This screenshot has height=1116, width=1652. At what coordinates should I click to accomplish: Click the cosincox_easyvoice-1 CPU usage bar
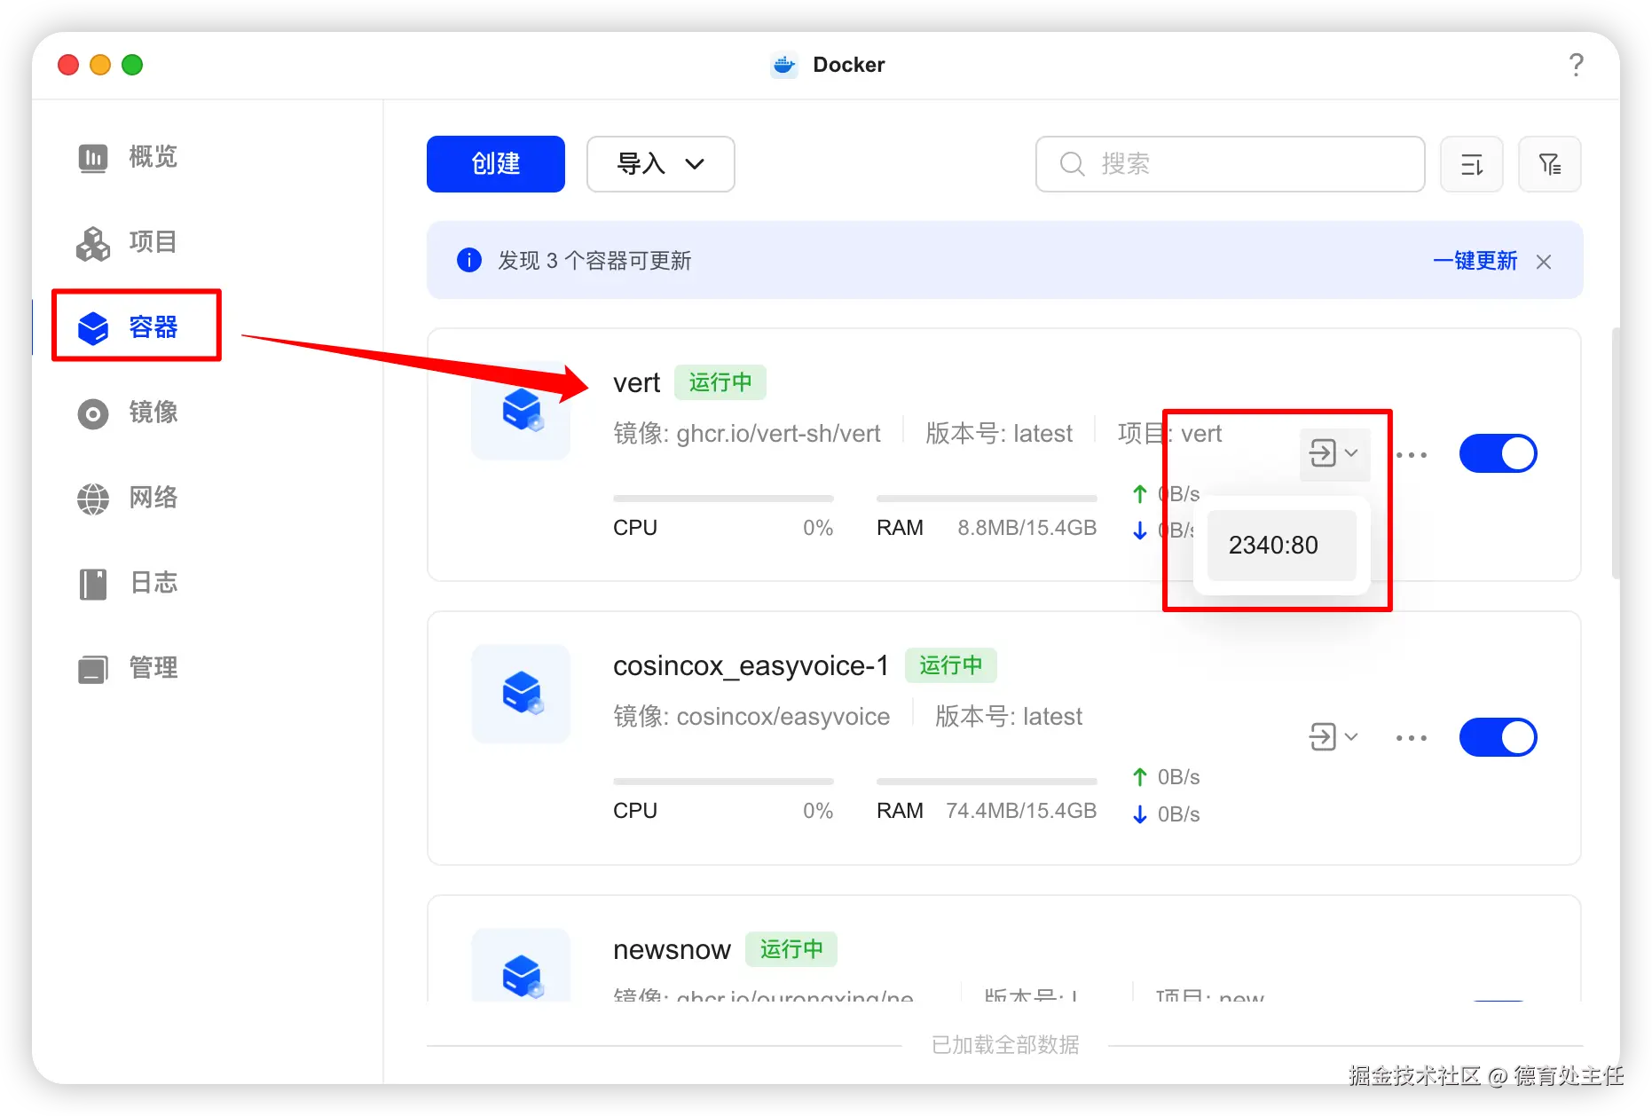[723, 782]
